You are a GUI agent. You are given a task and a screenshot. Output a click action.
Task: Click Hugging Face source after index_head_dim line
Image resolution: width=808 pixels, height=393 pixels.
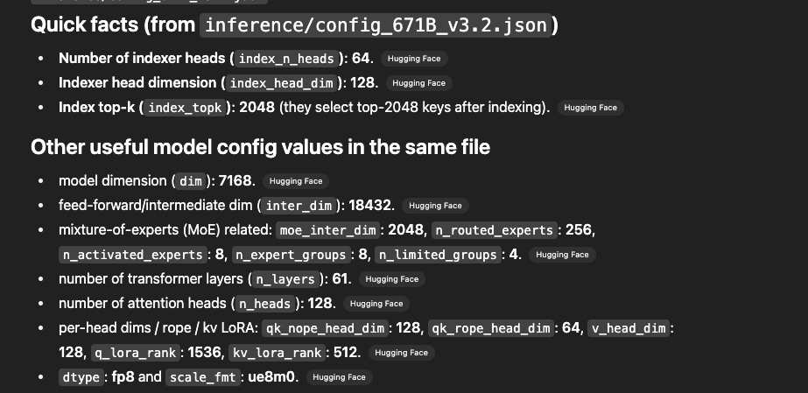[x=418, y=83]
